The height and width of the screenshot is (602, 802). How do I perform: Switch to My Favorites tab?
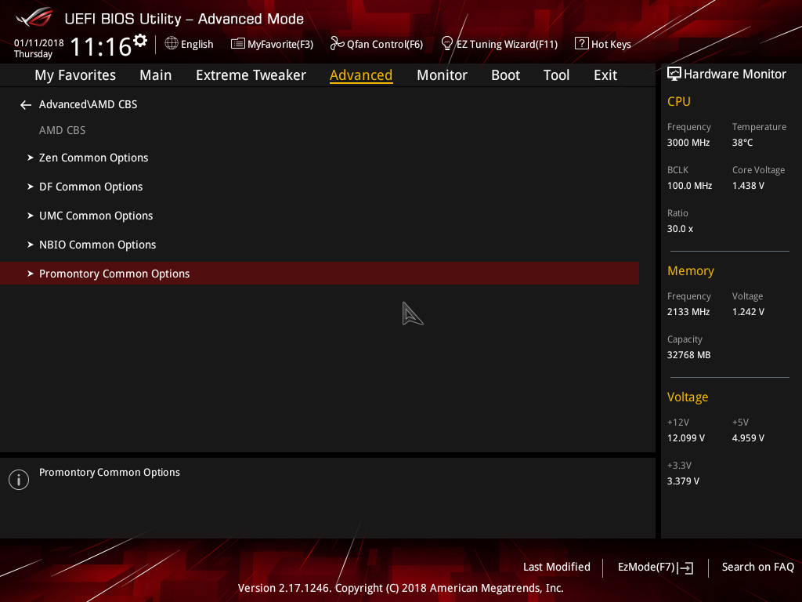point(75,75)
